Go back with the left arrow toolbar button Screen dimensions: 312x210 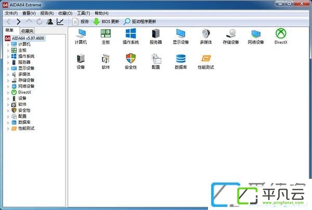8,21
